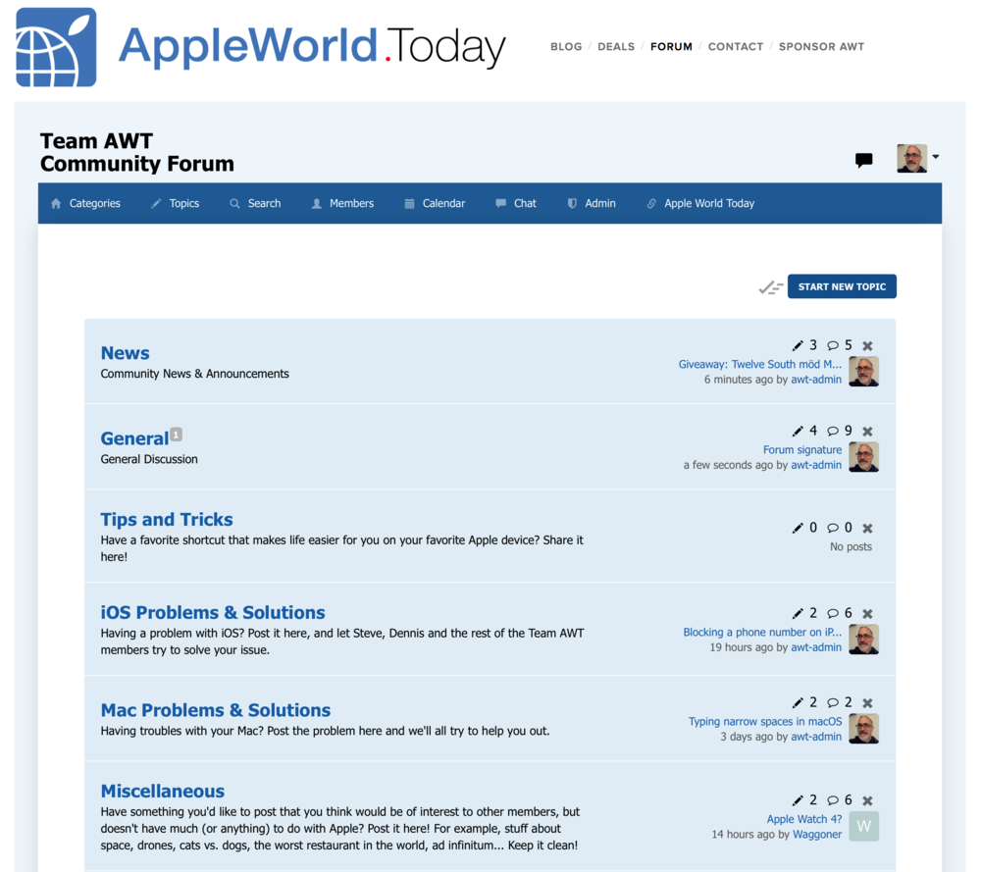
Task: Click the awt-admin avatar in iOS Problems row
Action: point(864,640)
